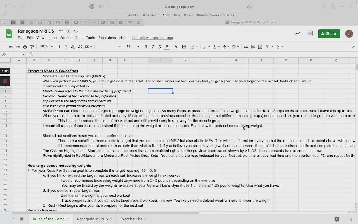Reload the docs.google.com page

click(248, 7)
